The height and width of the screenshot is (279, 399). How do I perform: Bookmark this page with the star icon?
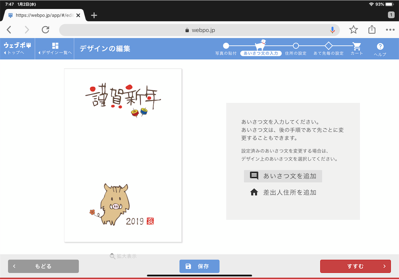pyautogui.click(x=353, y=30)
